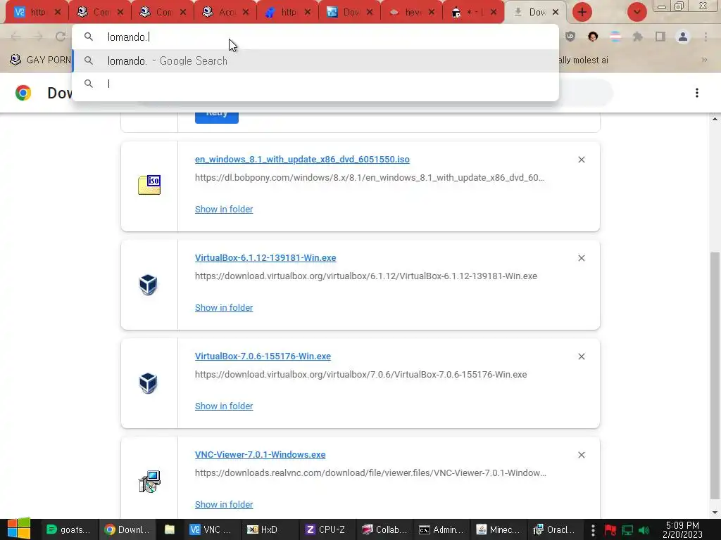Open the striped flag extension icon
Screen dimensions: 721x540
pyautogui.click(x=615, y=37)
